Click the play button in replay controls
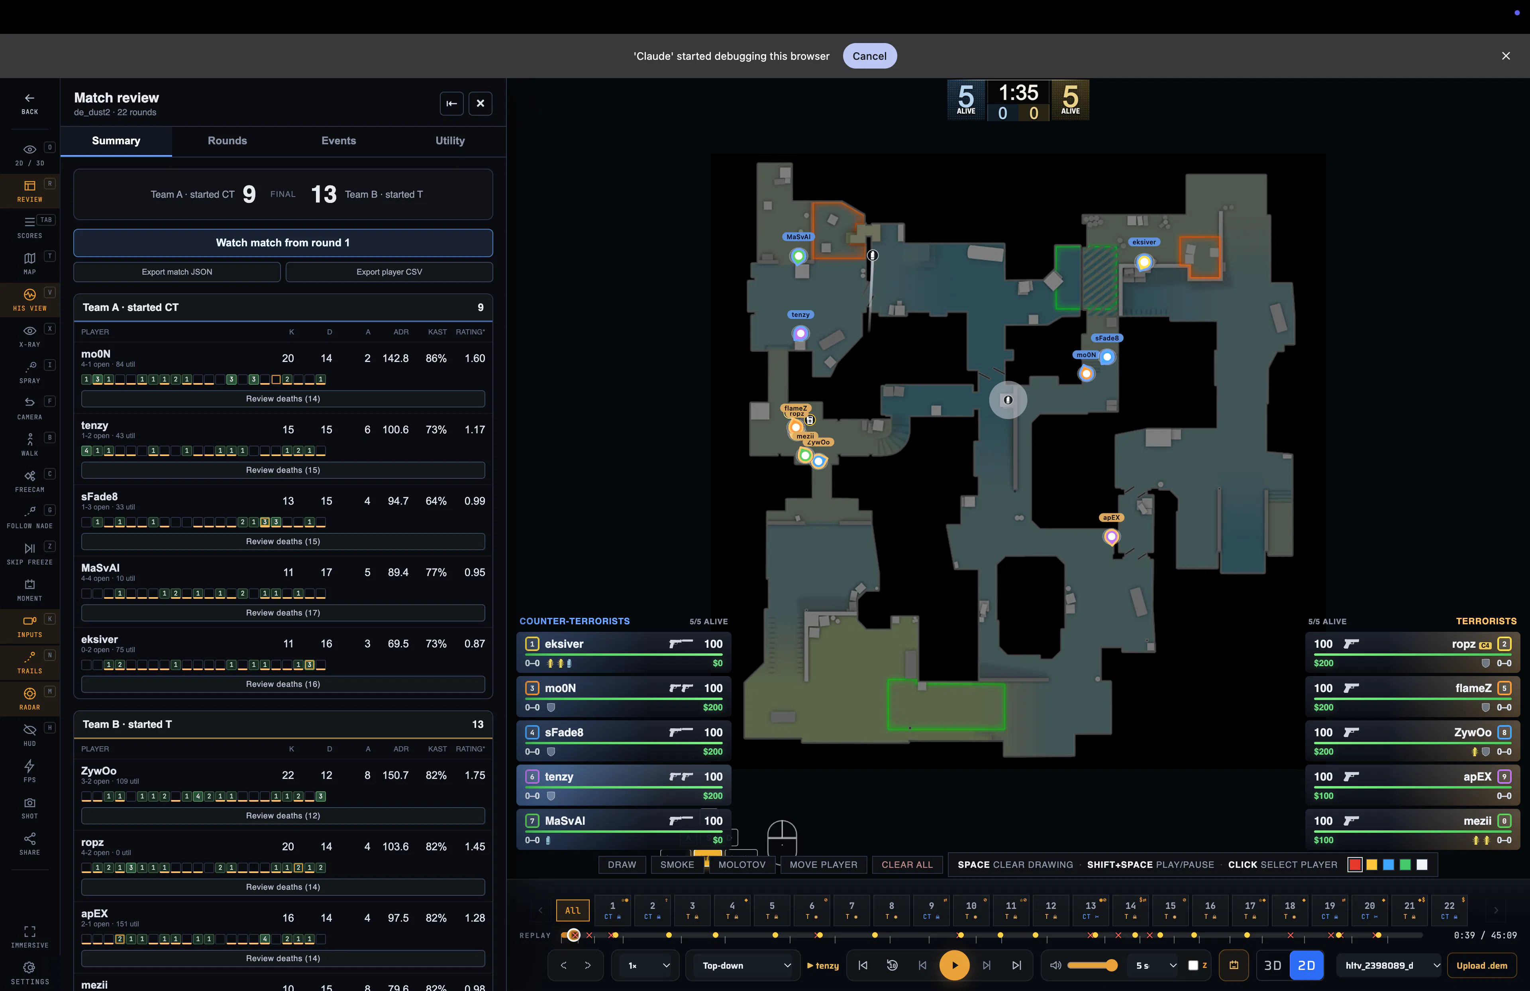1530x991 pixels. click(x=955, y=965)
